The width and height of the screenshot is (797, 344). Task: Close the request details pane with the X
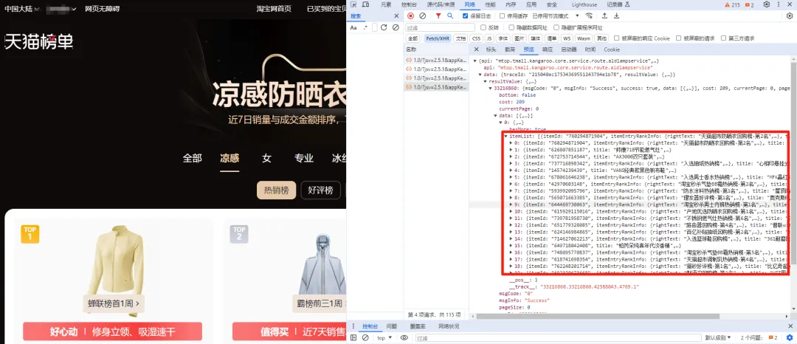click(x=476, y=49)
